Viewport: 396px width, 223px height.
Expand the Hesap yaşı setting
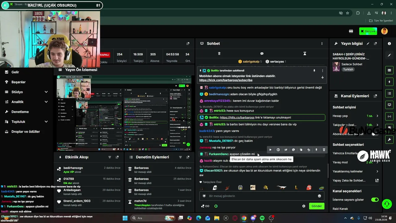pyautogui.click(x=355, y=116)
